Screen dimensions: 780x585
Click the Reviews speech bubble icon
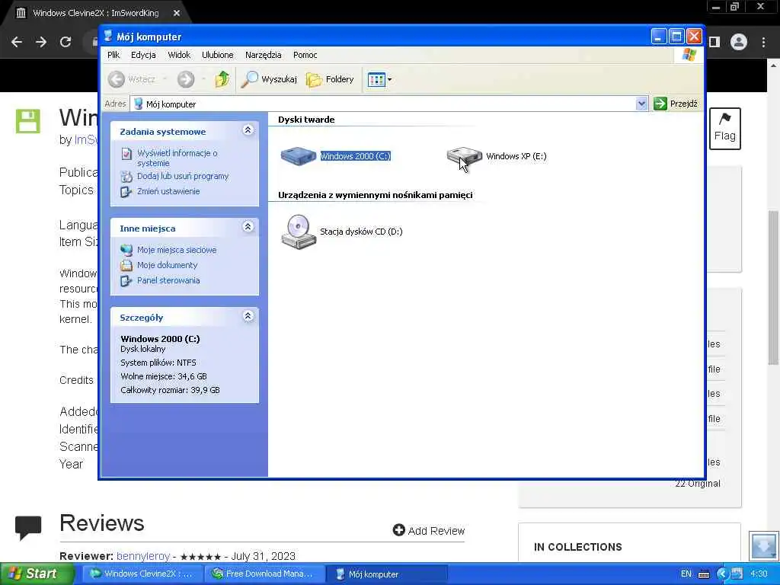(x=28, y=528)
